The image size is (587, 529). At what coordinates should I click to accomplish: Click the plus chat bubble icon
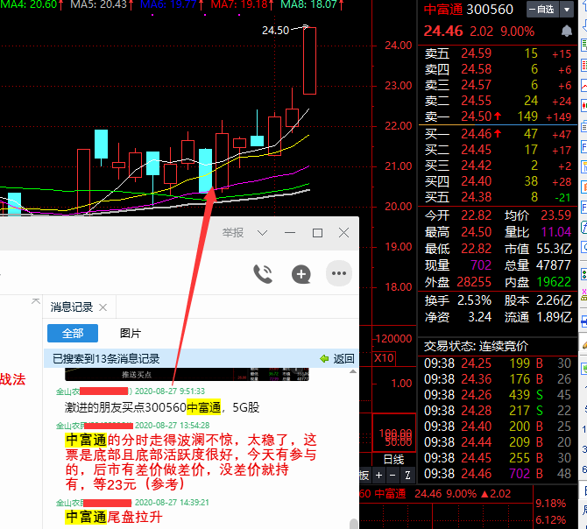click(x=301, y=274)
